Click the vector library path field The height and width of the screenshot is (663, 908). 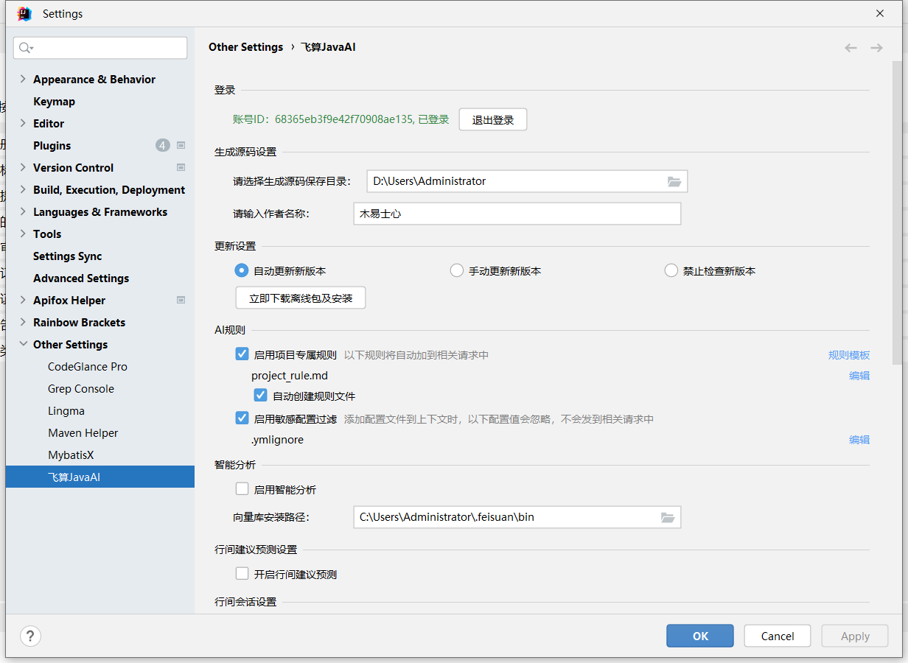coord(517,517)
